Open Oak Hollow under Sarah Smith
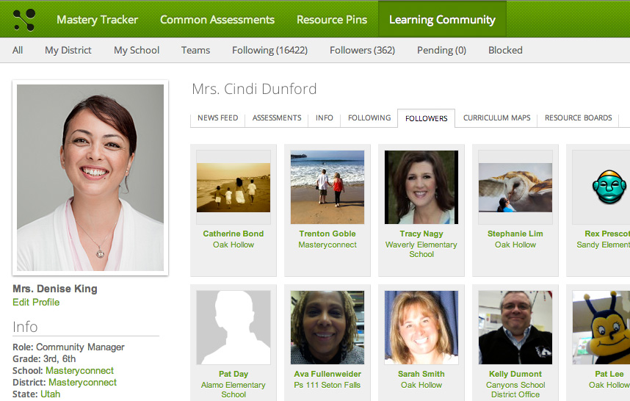 (x=421, y=385)
